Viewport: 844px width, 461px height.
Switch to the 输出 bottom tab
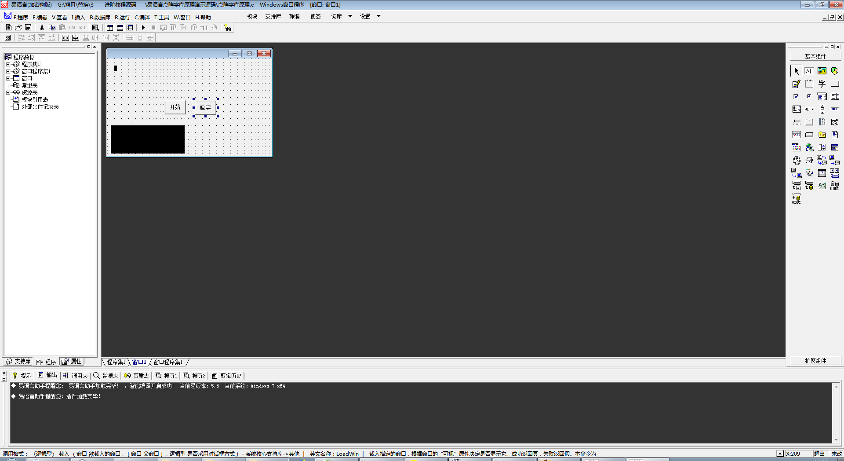(47, 375)
